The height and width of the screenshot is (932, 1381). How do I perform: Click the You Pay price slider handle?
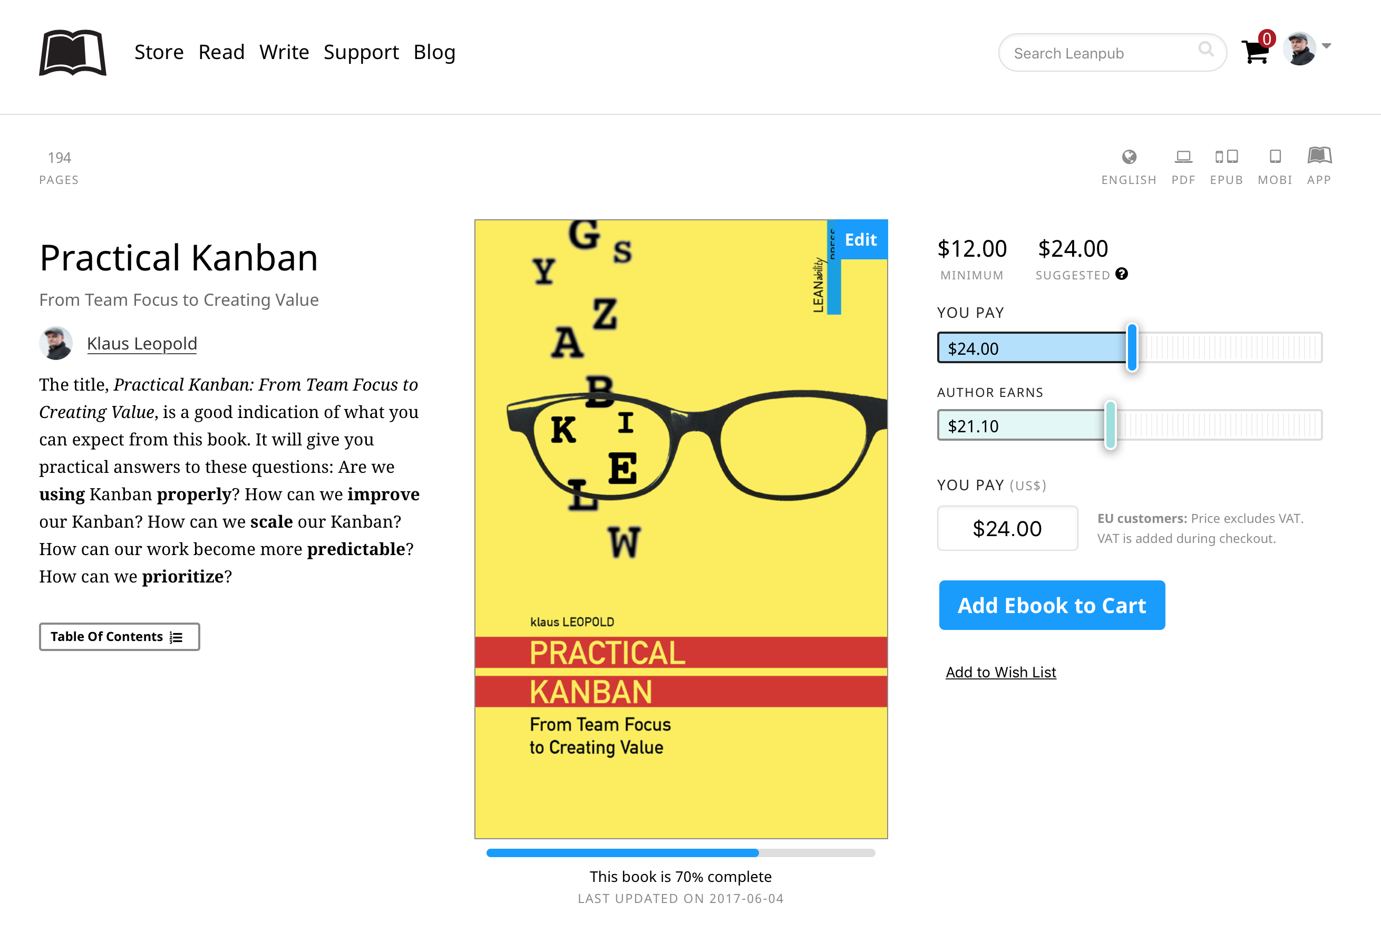coord(1133,348)
